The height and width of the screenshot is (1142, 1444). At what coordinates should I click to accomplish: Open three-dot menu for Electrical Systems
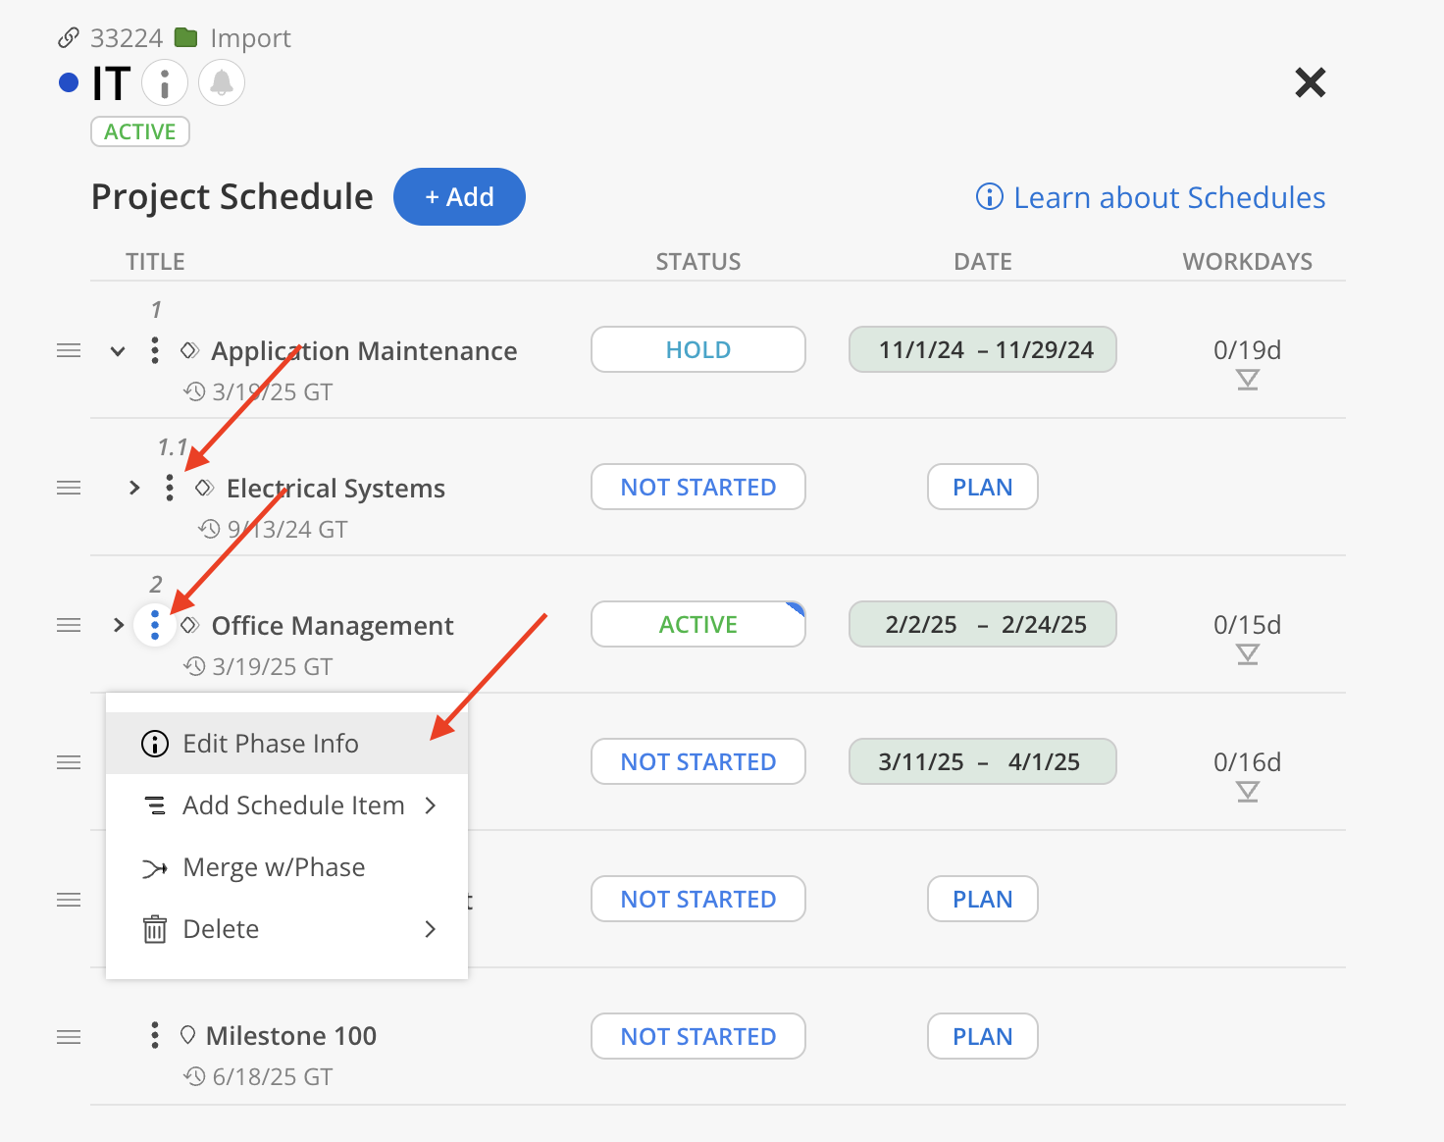click(170, 488)
